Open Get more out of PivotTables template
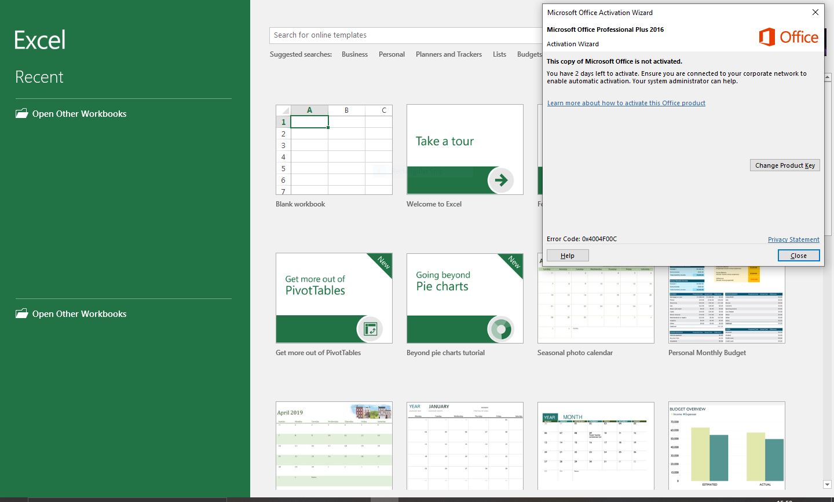Image resolution: width=834 pixels, height=502 pixels. click(x=334, y=298)
